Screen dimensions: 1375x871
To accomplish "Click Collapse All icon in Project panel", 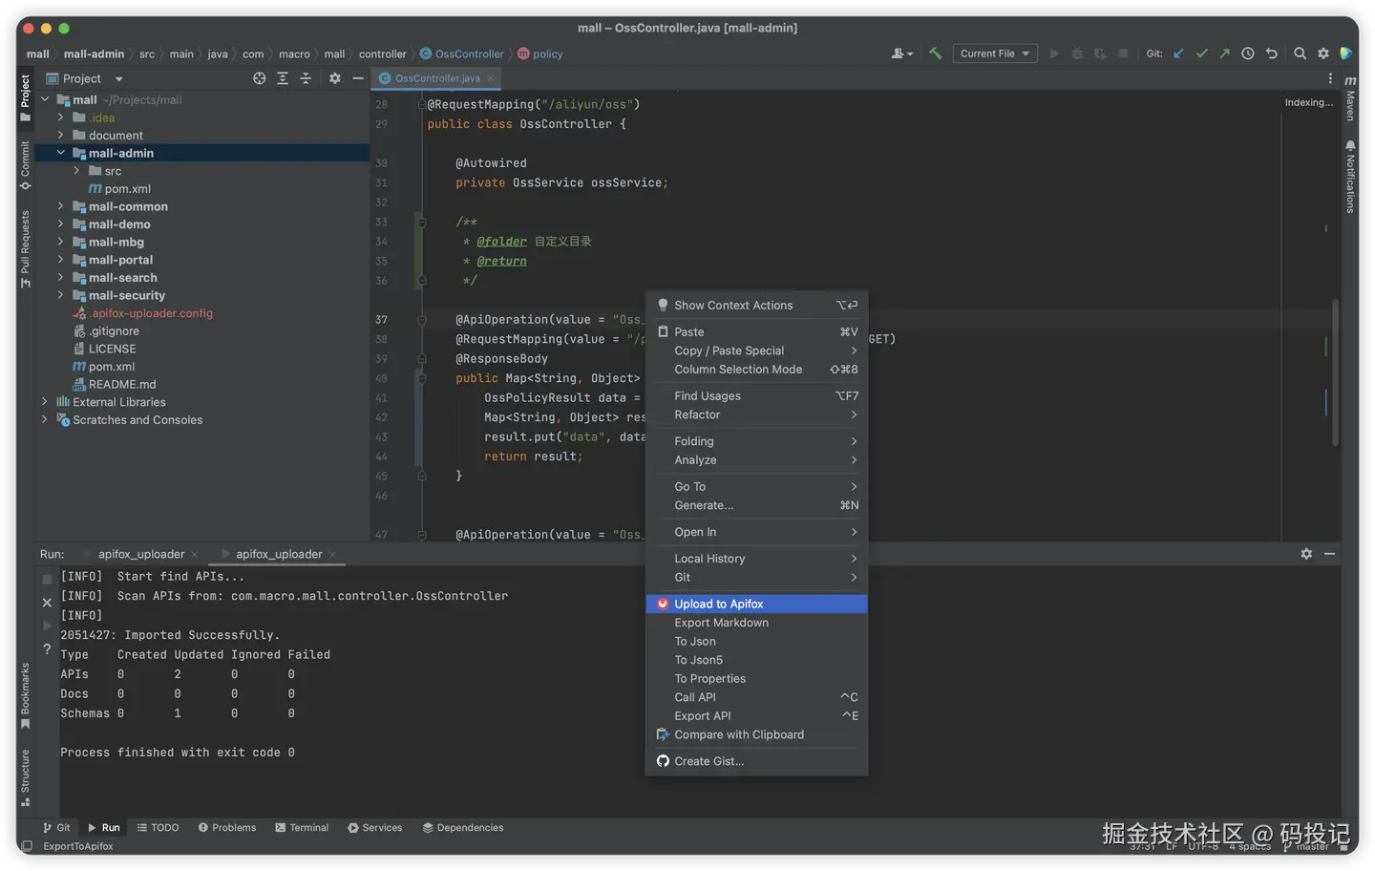I will tap(306, 78).
